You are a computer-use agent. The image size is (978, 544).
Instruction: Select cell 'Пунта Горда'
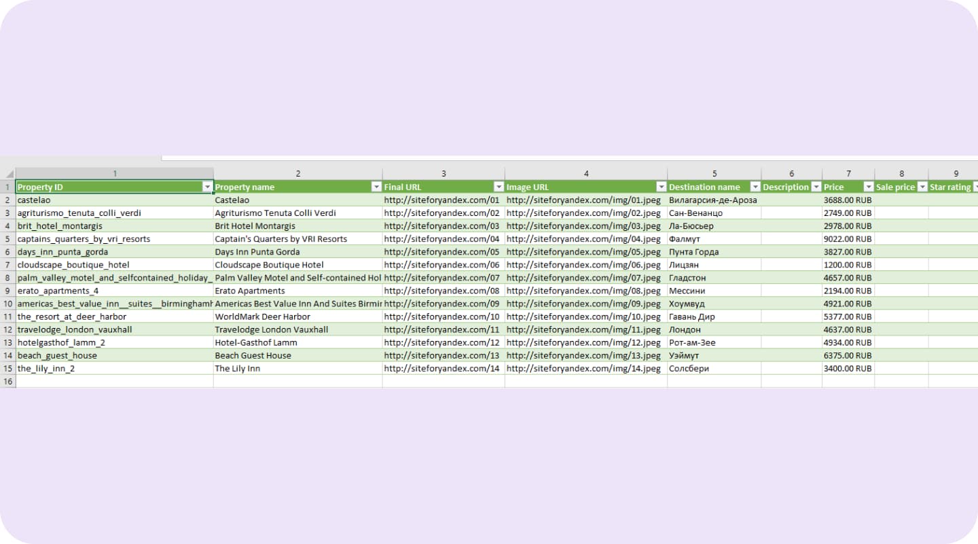(x=714, y=252)
